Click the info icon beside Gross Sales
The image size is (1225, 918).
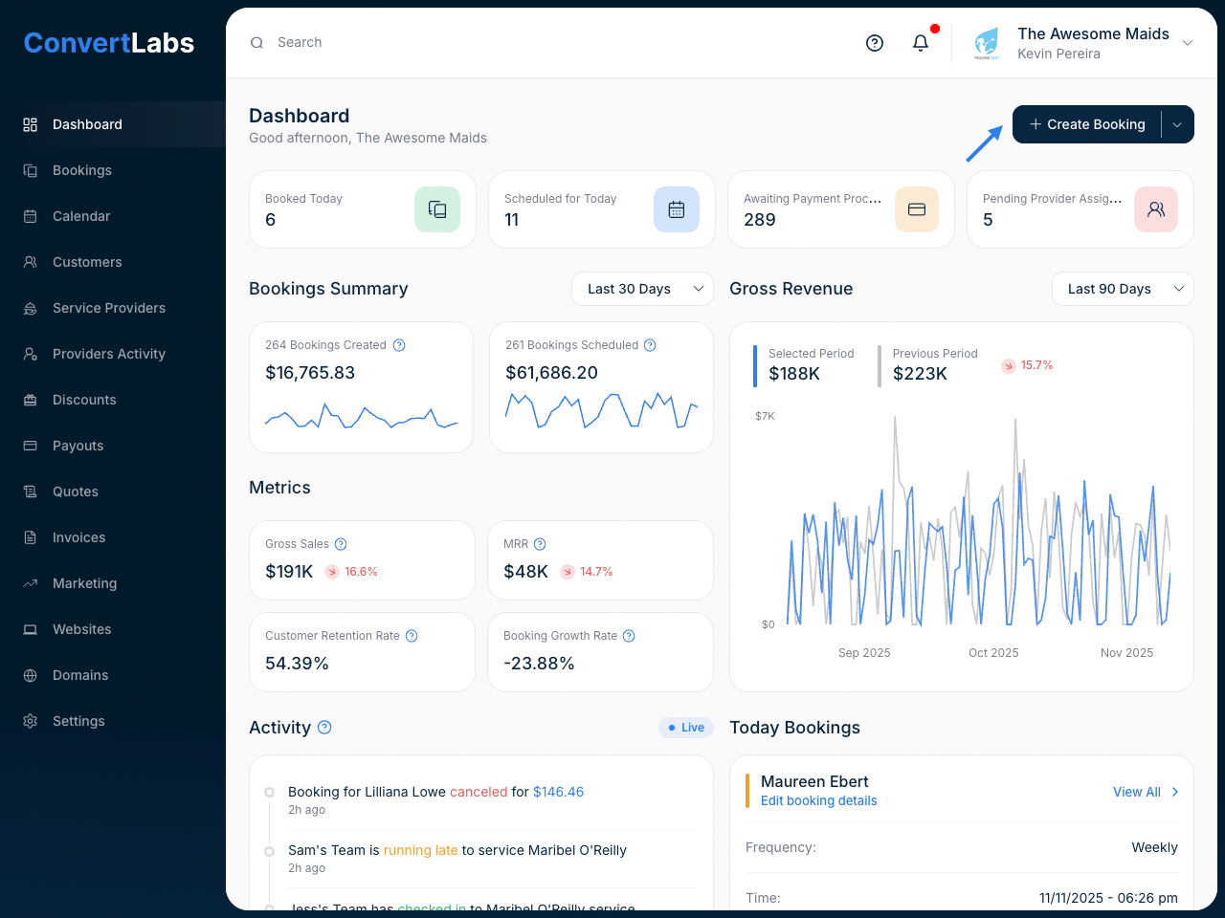pos(341,544)
